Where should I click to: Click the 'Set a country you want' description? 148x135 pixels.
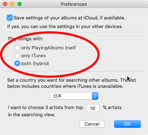[71, 83]
